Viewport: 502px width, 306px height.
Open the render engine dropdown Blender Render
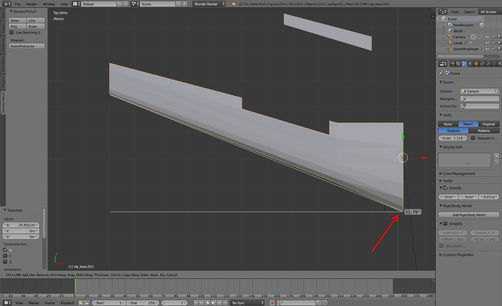click(x=209, y=4)
